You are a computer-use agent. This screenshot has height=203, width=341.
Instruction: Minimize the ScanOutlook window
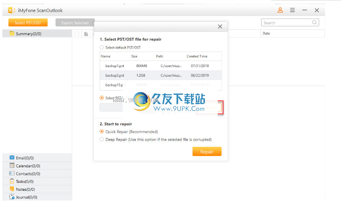click(304, 10)
